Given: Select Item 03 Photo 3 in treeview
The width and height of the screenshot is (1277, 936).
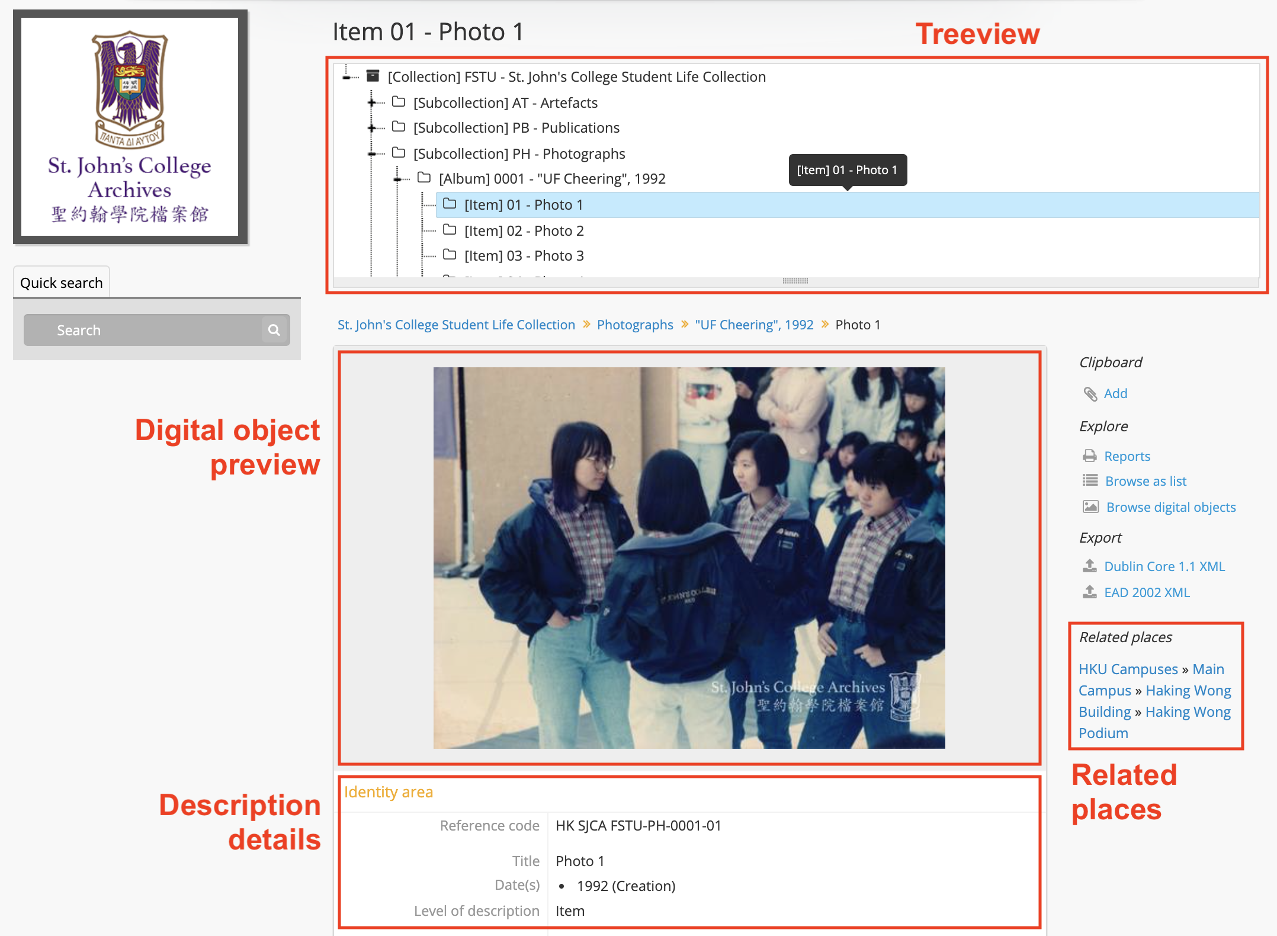Looking at the screenshot, I should click(x=524, y=255).
